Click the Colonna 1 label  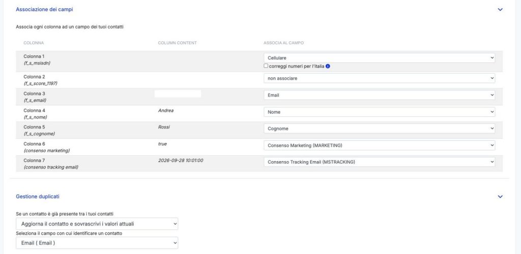click(34, 56)
